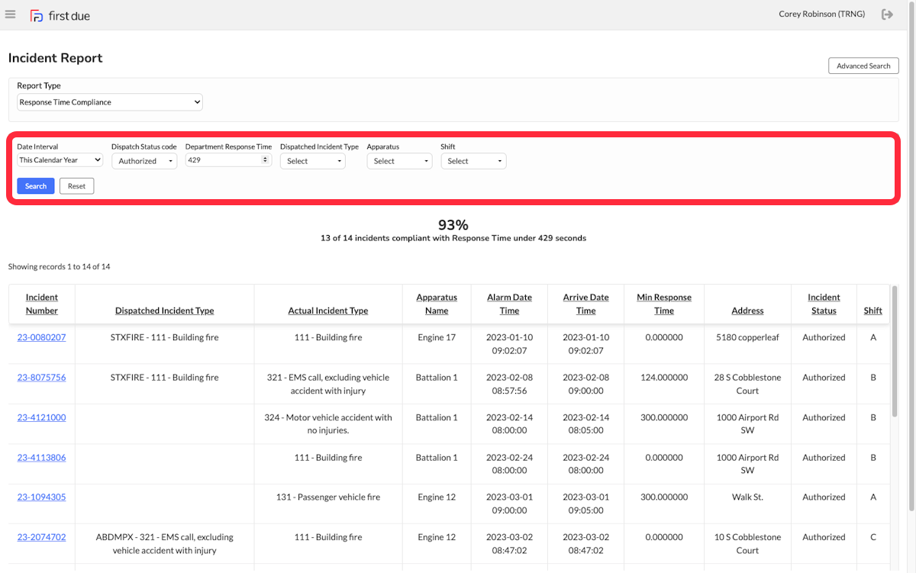Run the report with Search button
916x573 pixels.
(x=36, y=186)
